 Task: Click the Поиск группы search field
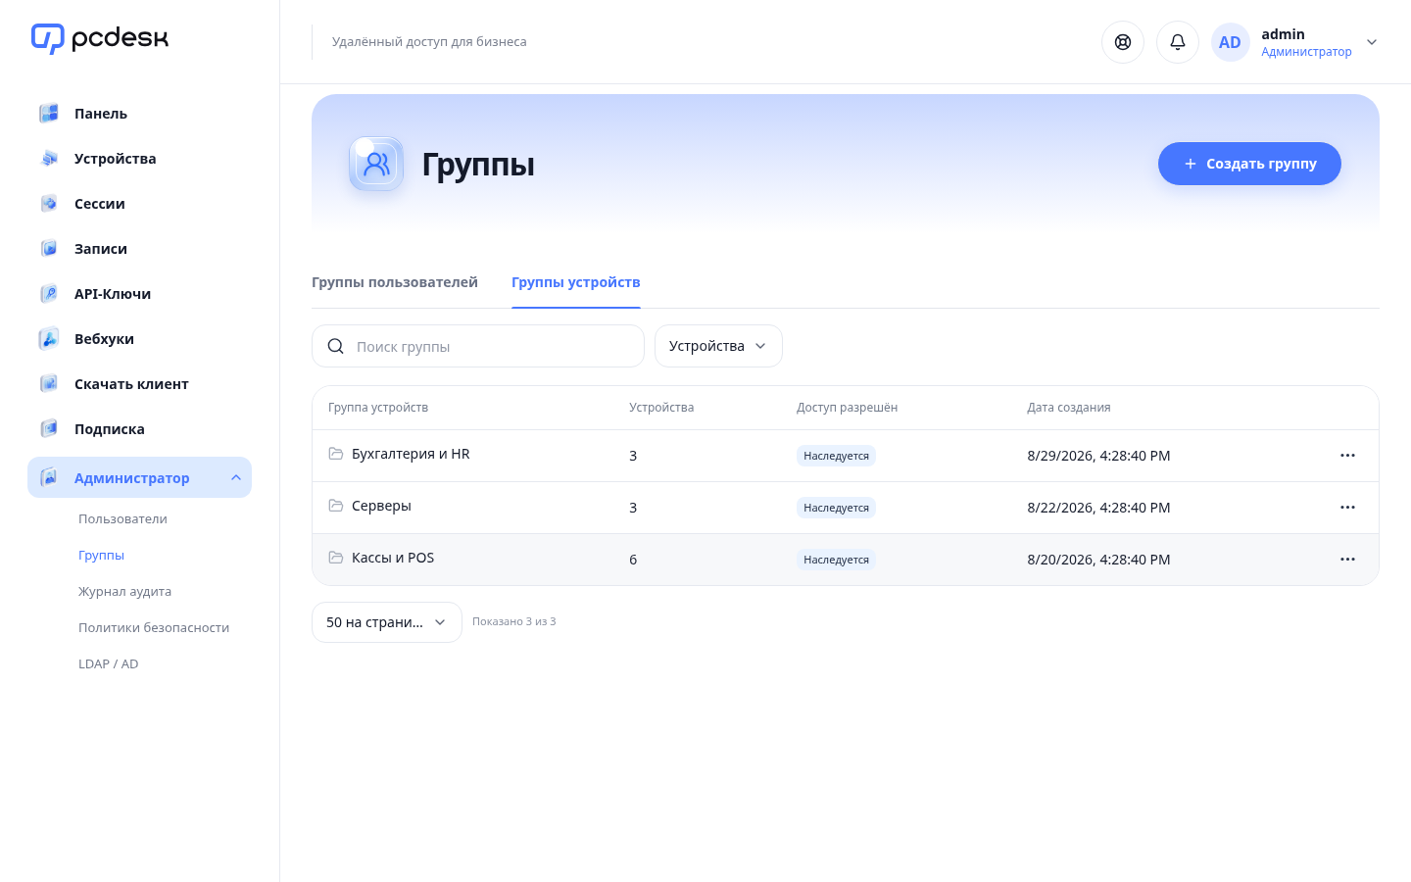478,346
